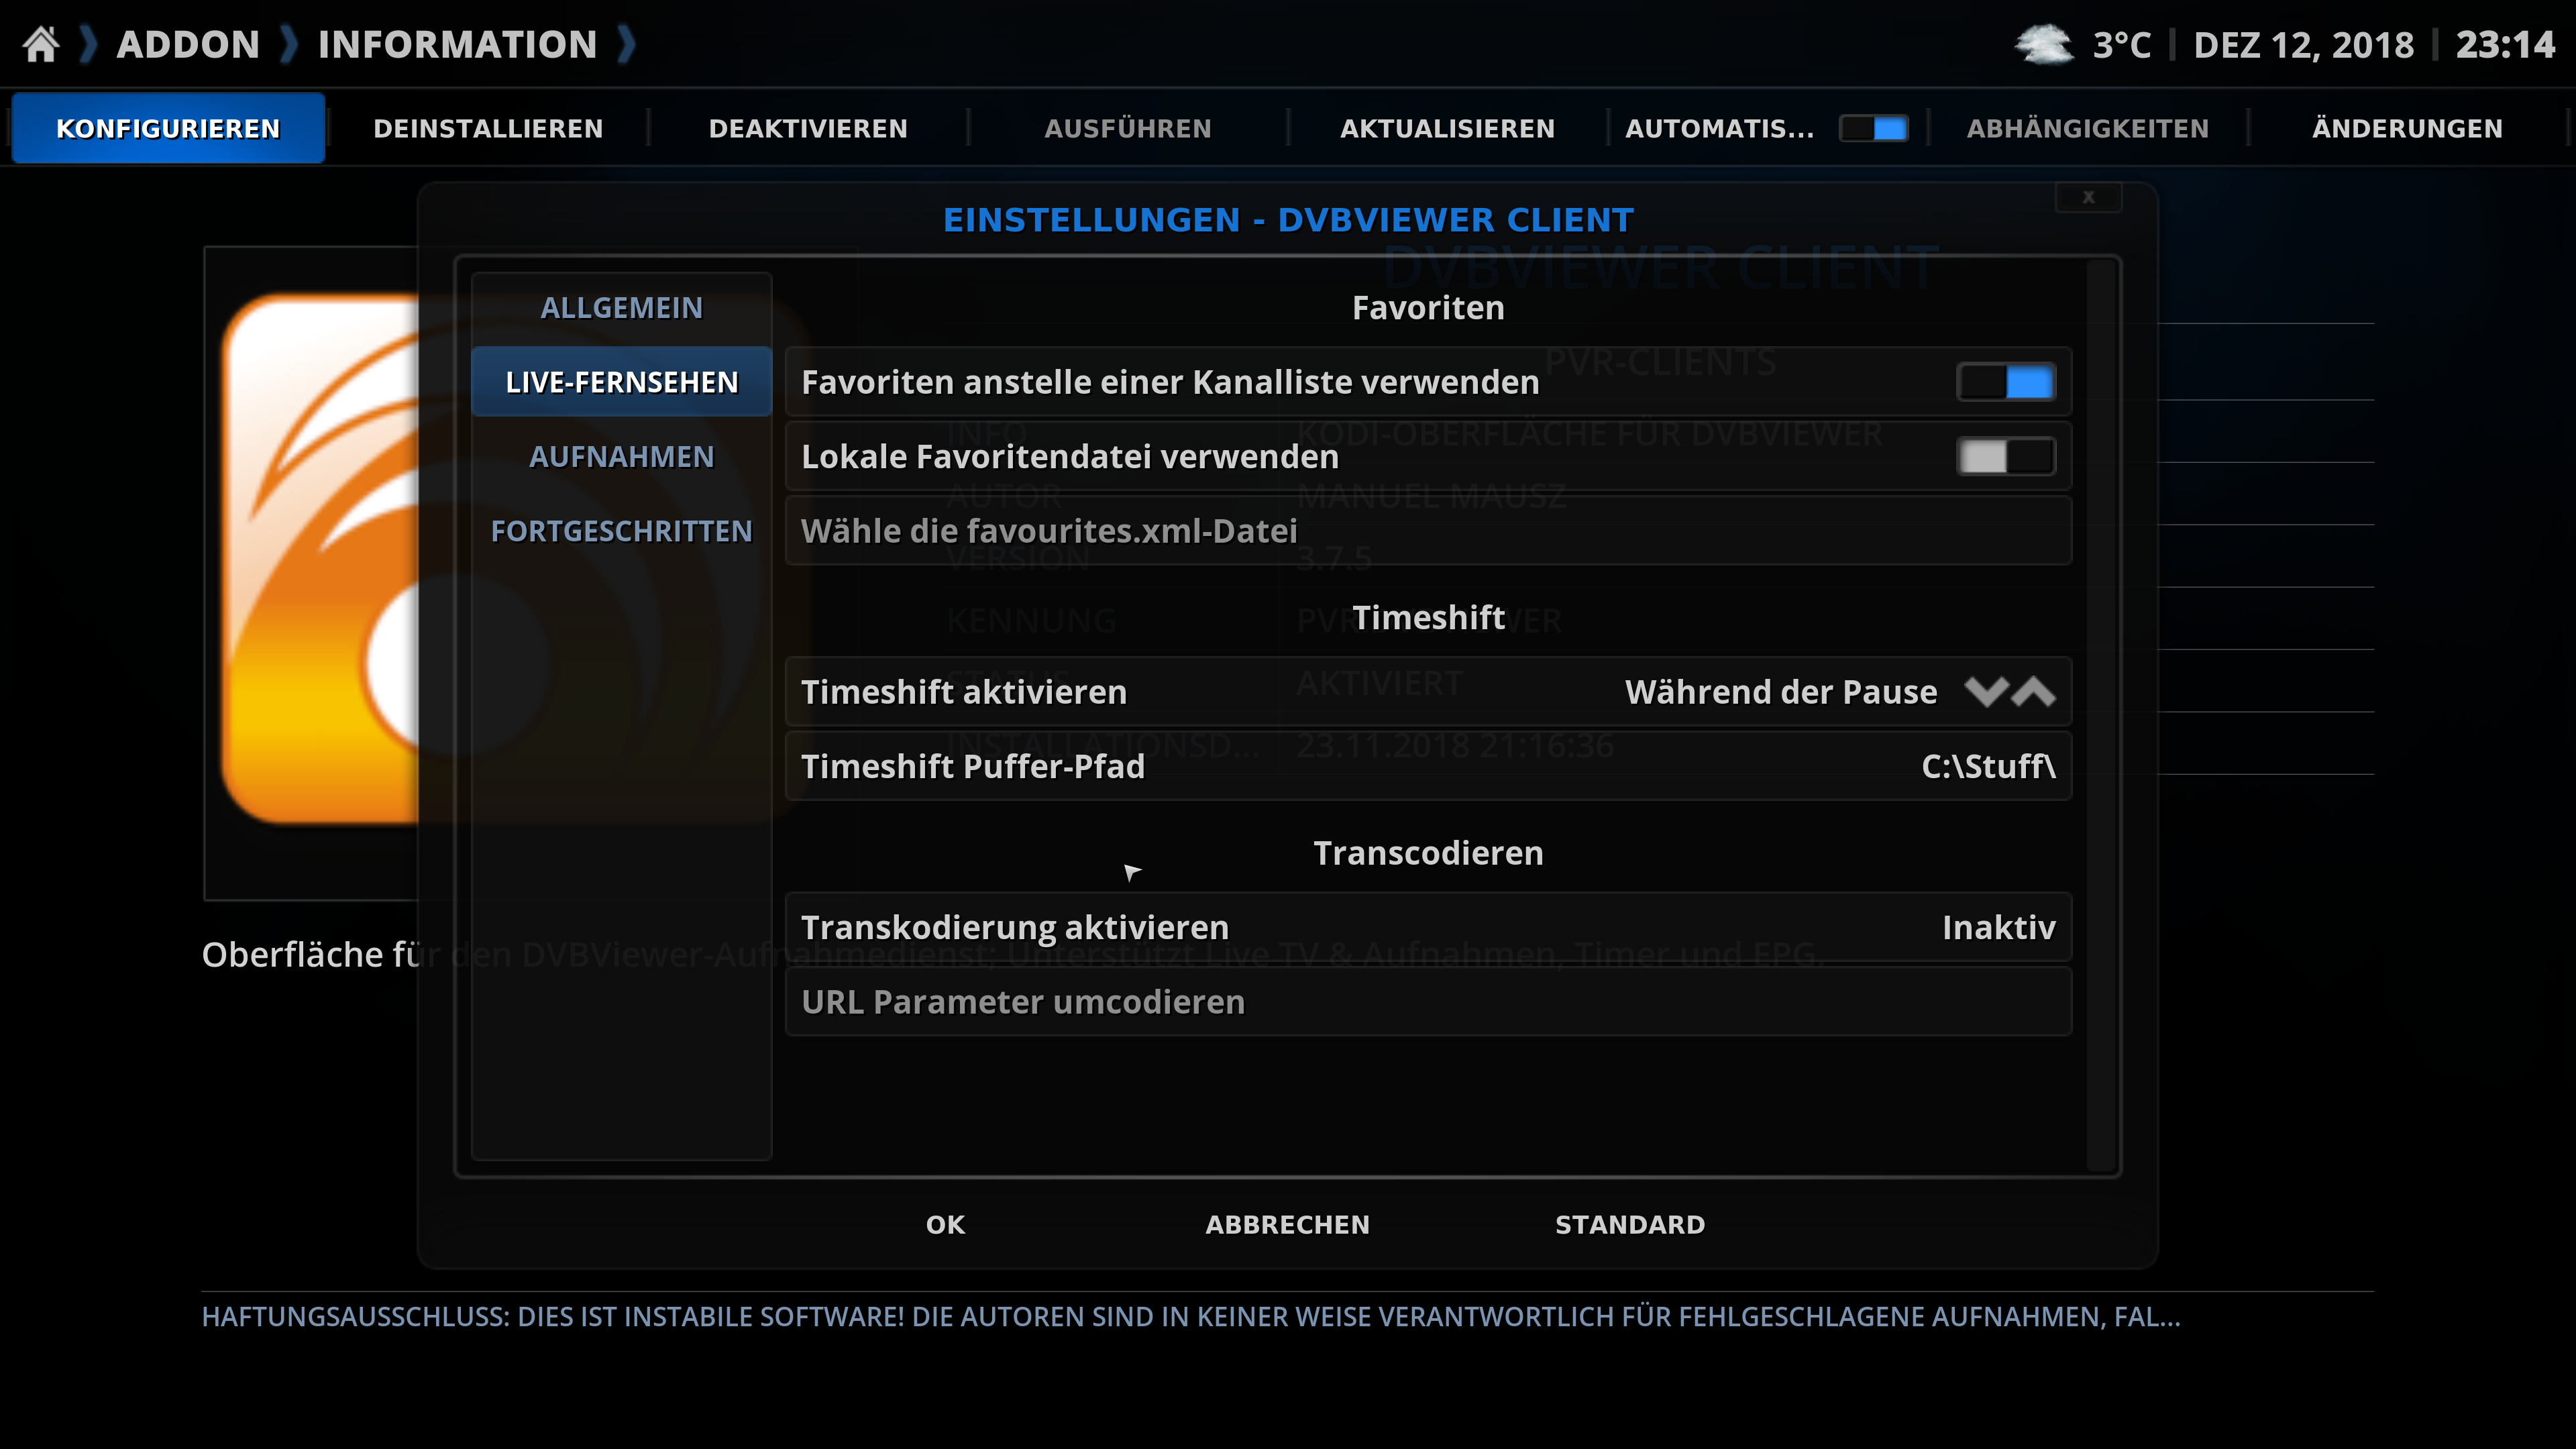Click the Haftungsausschluss disclaimer text
Viewport: 2576px width, 1449px height.
point(1190,1316)
